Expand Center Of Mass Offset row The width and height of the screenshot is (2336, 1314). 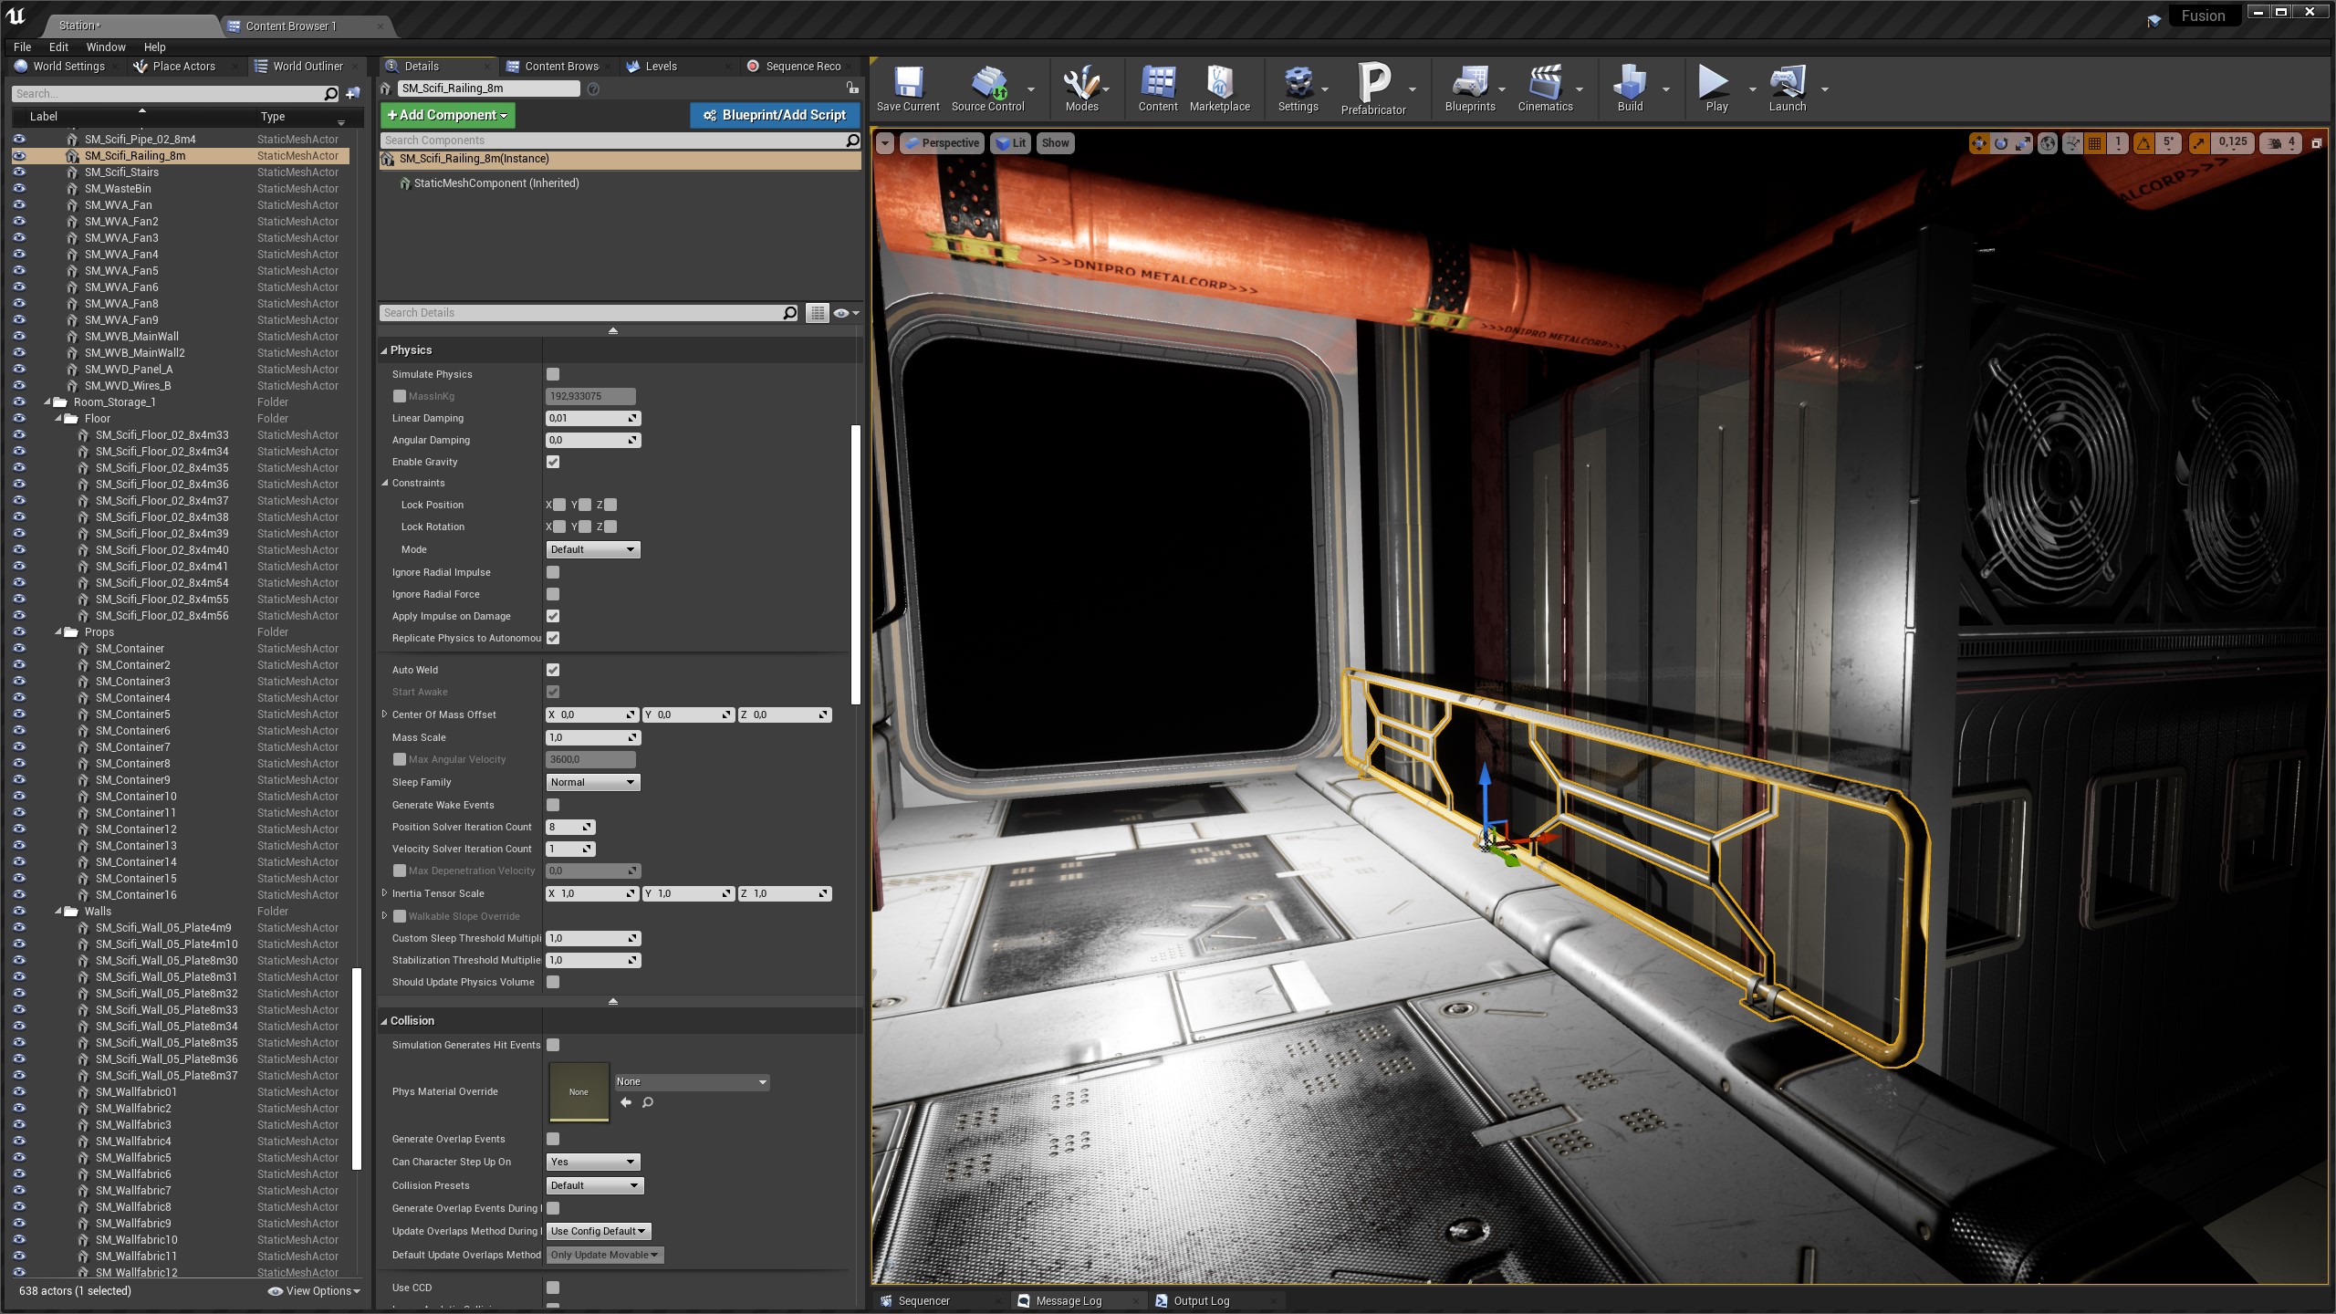[384, 714]
